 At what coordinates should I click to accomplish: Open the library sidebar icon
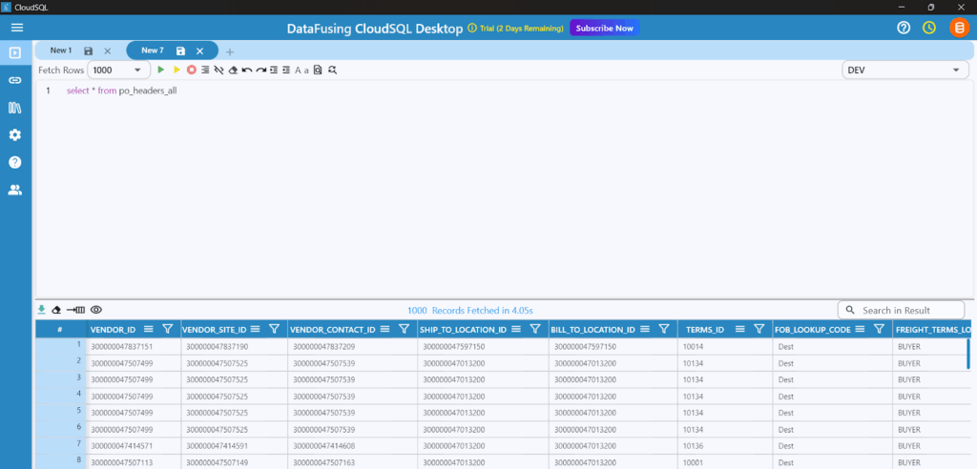(x=15, y=108)
